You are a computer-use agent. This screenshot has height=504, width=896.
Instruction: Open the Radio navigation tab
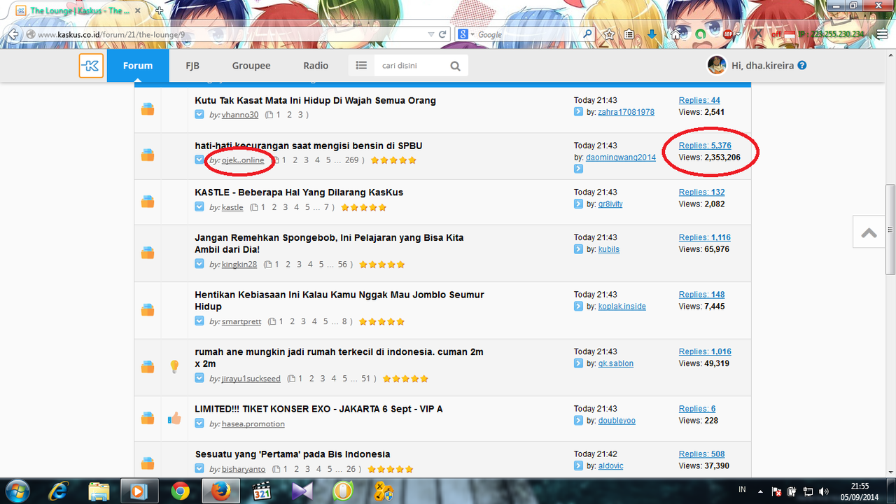[316, 66]
